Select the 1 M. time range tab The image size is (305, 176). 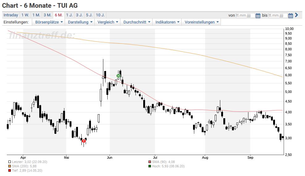36,15
